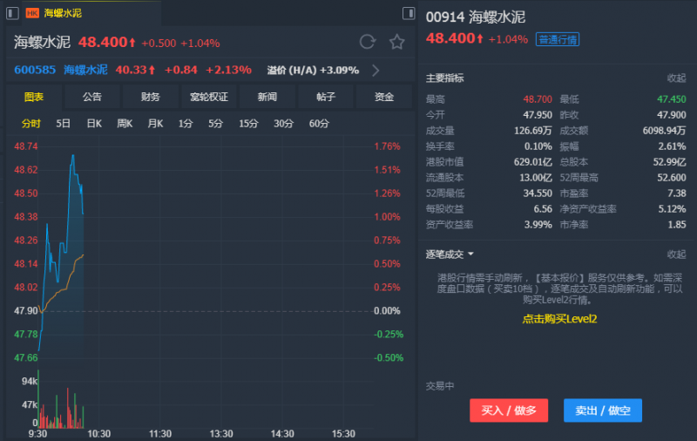Click the price peak on the intraday chart

73,155
